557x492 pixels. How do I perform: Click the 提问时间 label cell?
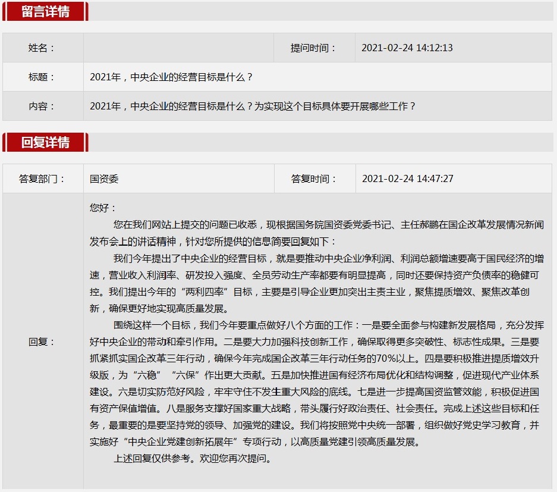click(x=314, y=48)
